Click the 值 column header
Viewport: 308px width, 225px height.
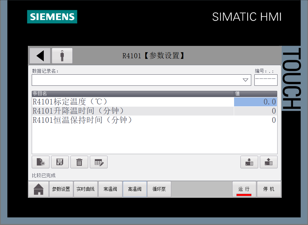click(256, 93)
